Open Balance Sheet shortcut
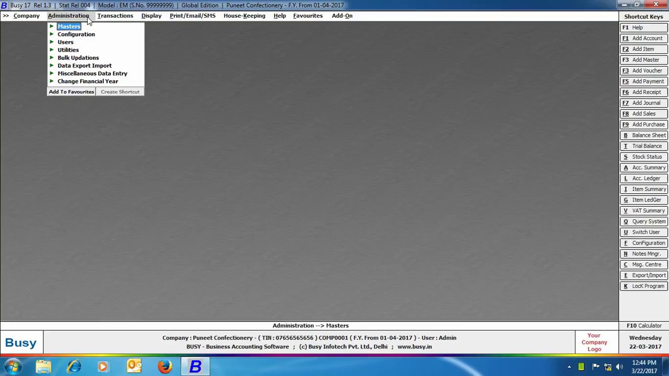This screenshot has width=669, height=376. click(644, 135)
